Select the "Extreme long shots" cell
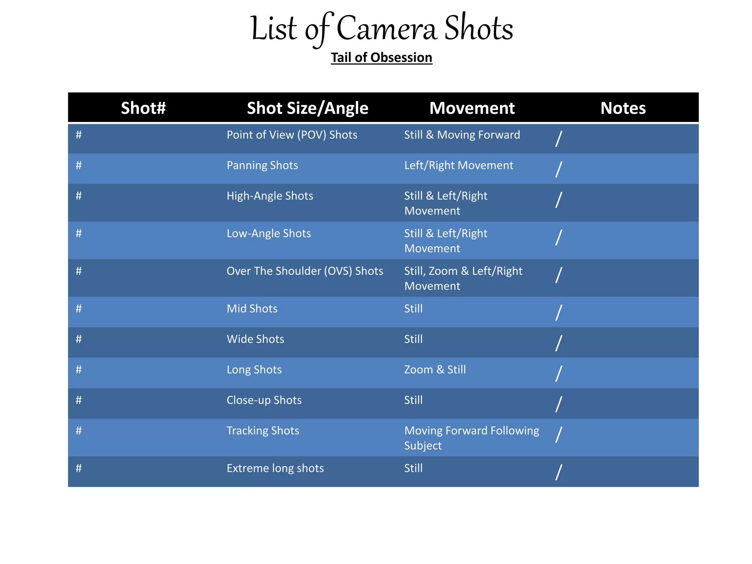This screenshot has width=752, height=564. pos(275,468)
